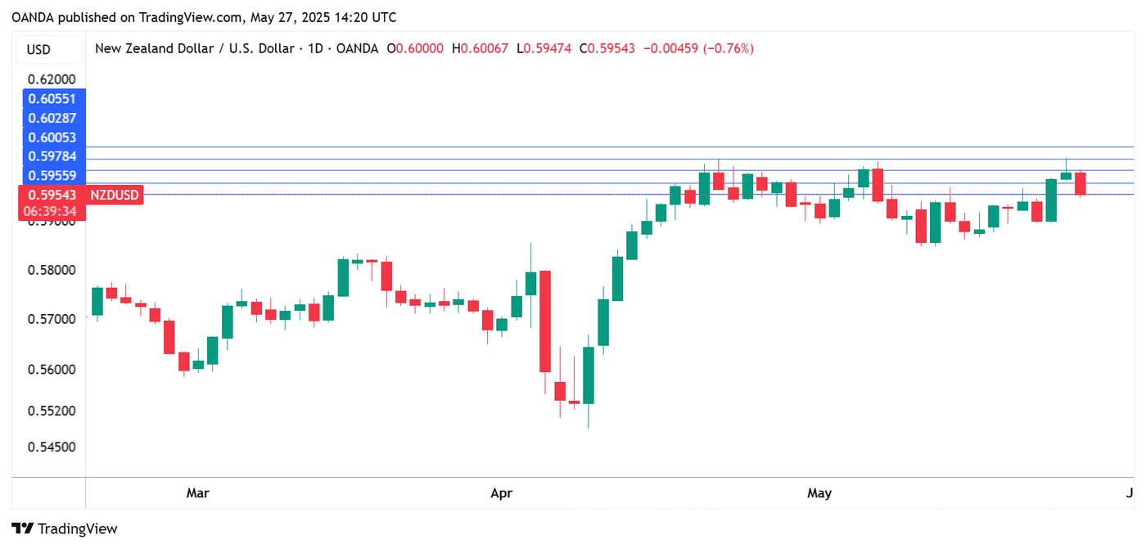Click the blue 0.59559 level label
The image size is (1146, 548).
[x=52, y=175]
